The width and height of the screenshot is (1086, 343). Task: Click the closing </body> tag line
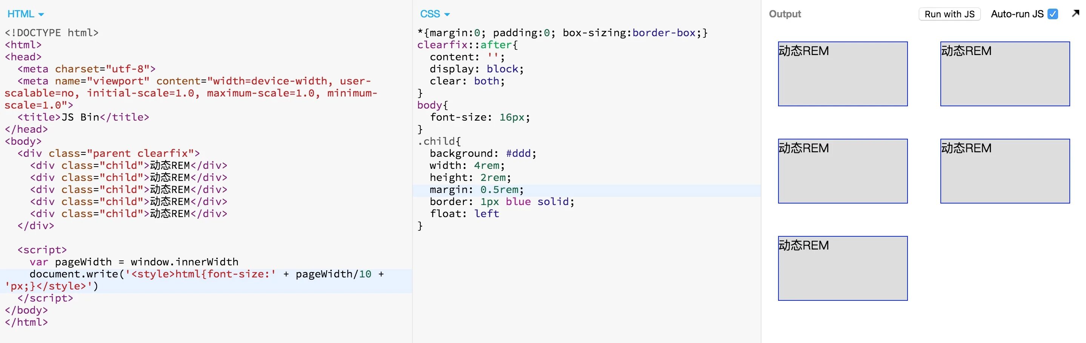pyautogui.click(x=26, y=310)
